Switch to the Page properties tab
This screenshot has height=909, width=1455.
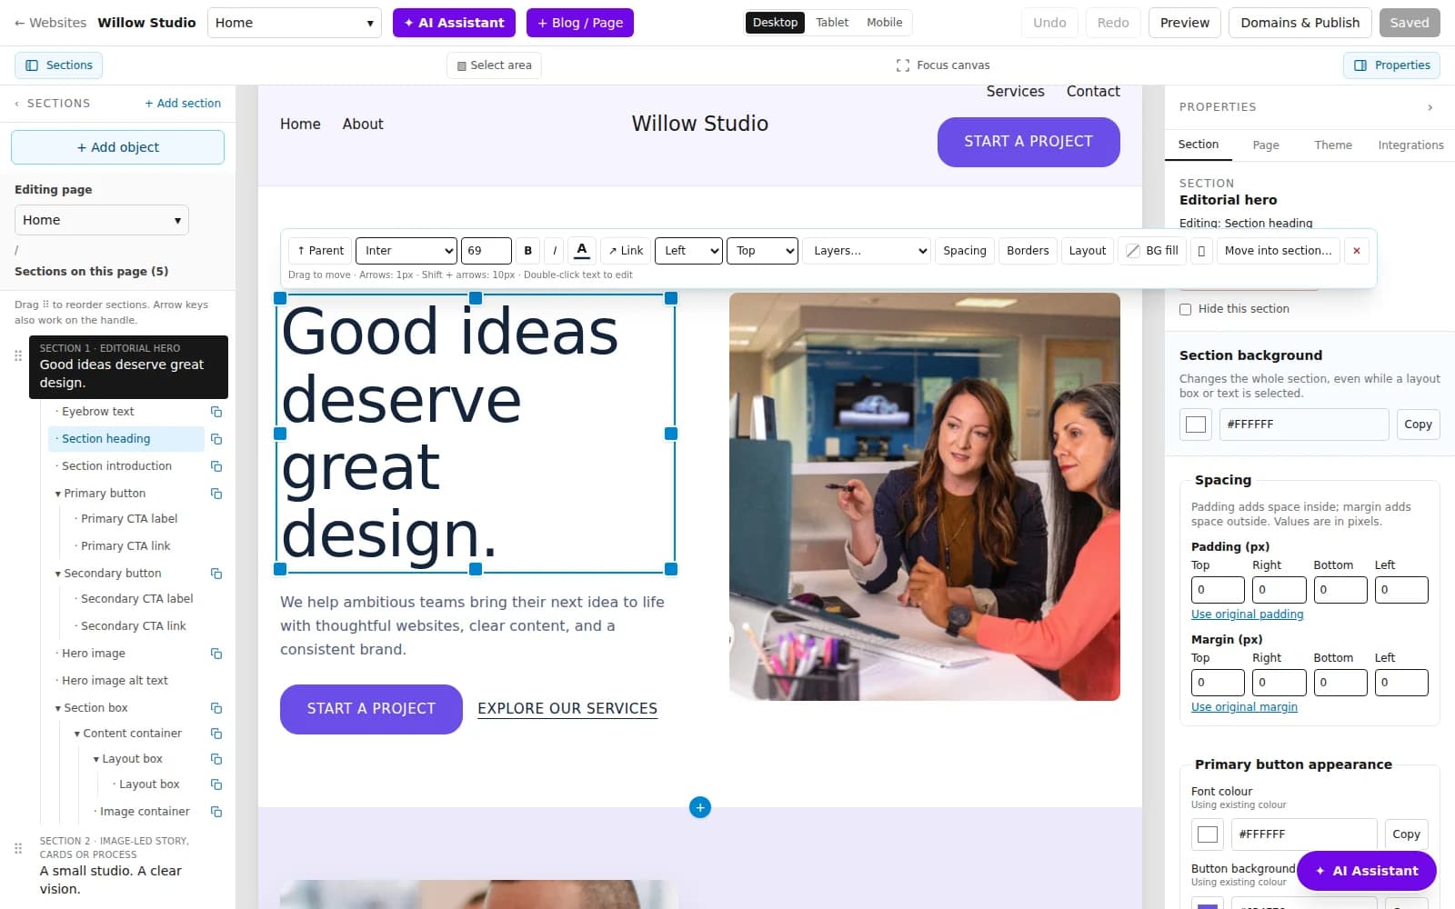click(1266, 145)
